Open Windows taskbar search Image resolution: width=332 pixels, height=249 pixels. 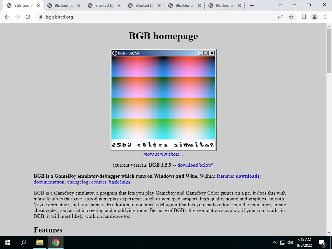click(23, 243)
